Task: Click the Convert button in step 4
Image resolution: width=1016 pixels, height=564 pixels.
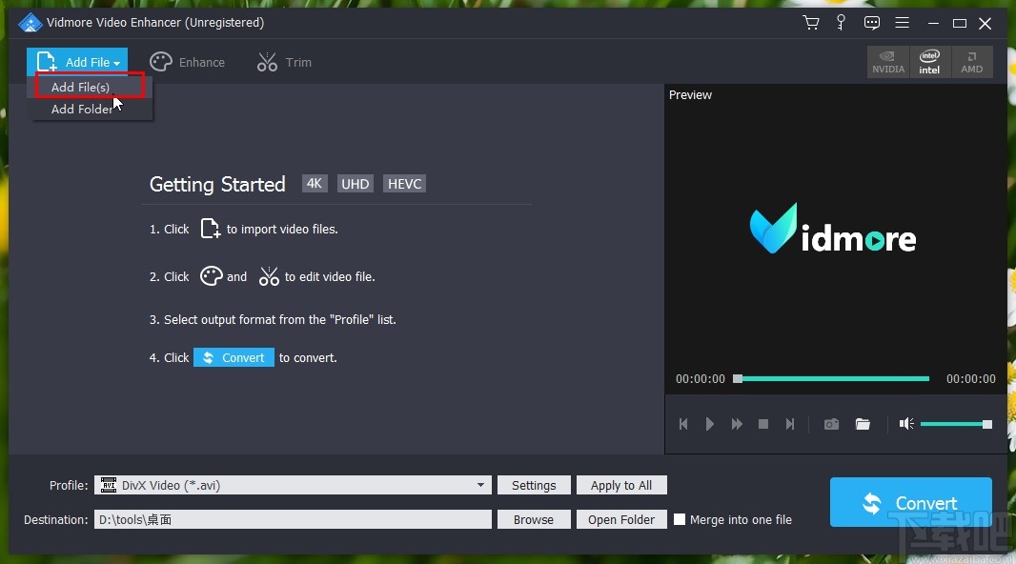Action: [234, 357]
